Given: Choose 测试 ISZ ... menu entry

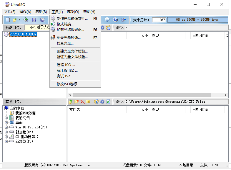Looking at the screenshot, I should coord(75,76).
